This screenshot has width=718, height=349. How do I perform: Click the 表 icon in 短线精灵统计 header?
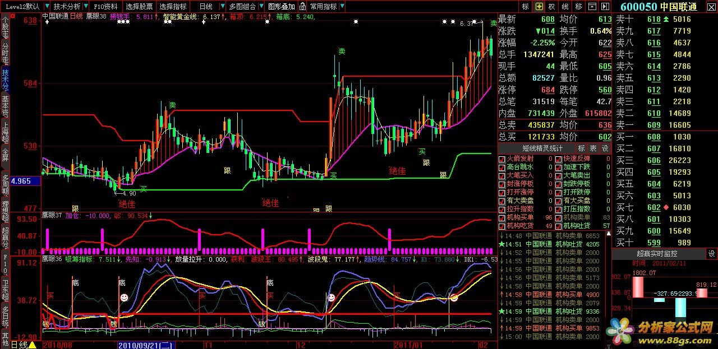tap(593, 148)
